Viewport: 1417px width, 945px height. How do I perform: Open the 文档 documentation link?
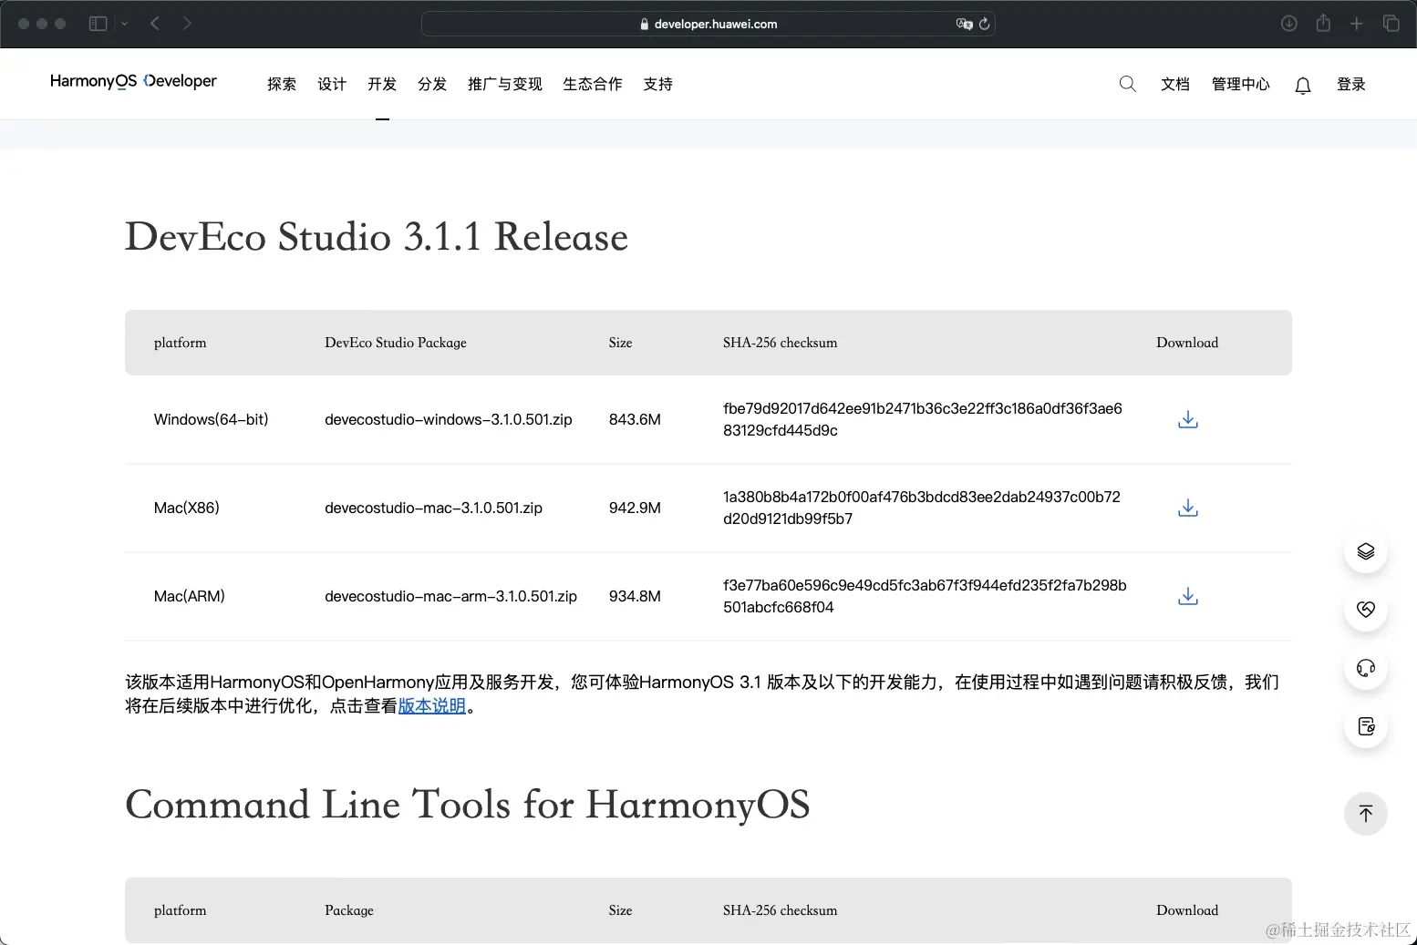click(x=1175, y=84)
